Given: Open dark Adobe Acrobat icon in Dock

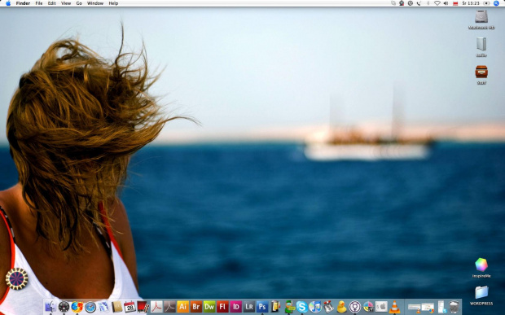Looking at the screenshot, I should (169, 307).
